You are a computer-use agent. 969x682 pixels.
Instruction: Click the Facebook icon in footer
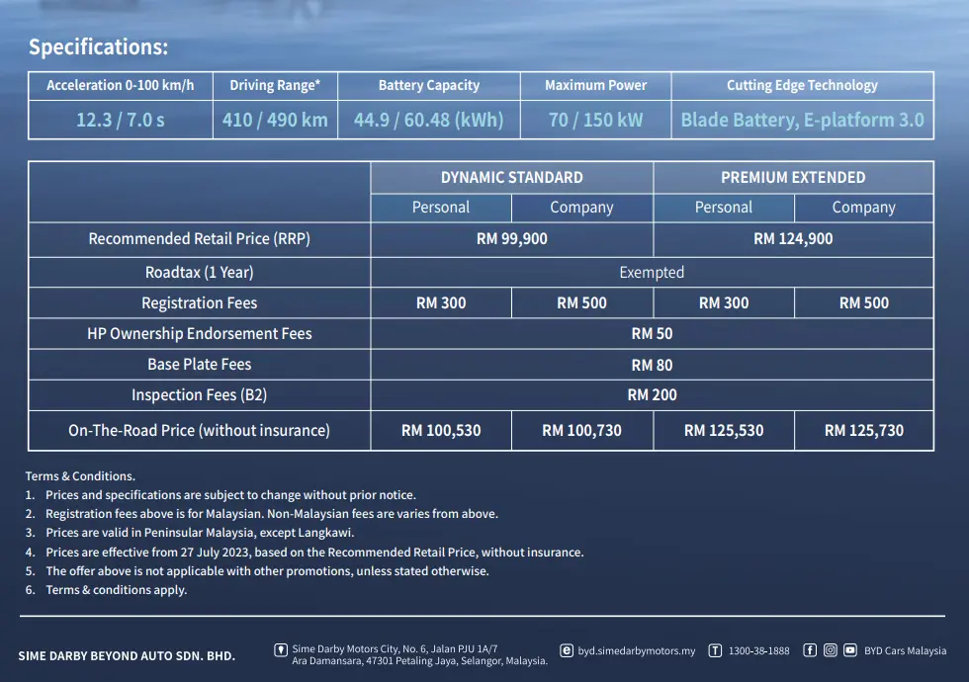[x=810, y=650]
